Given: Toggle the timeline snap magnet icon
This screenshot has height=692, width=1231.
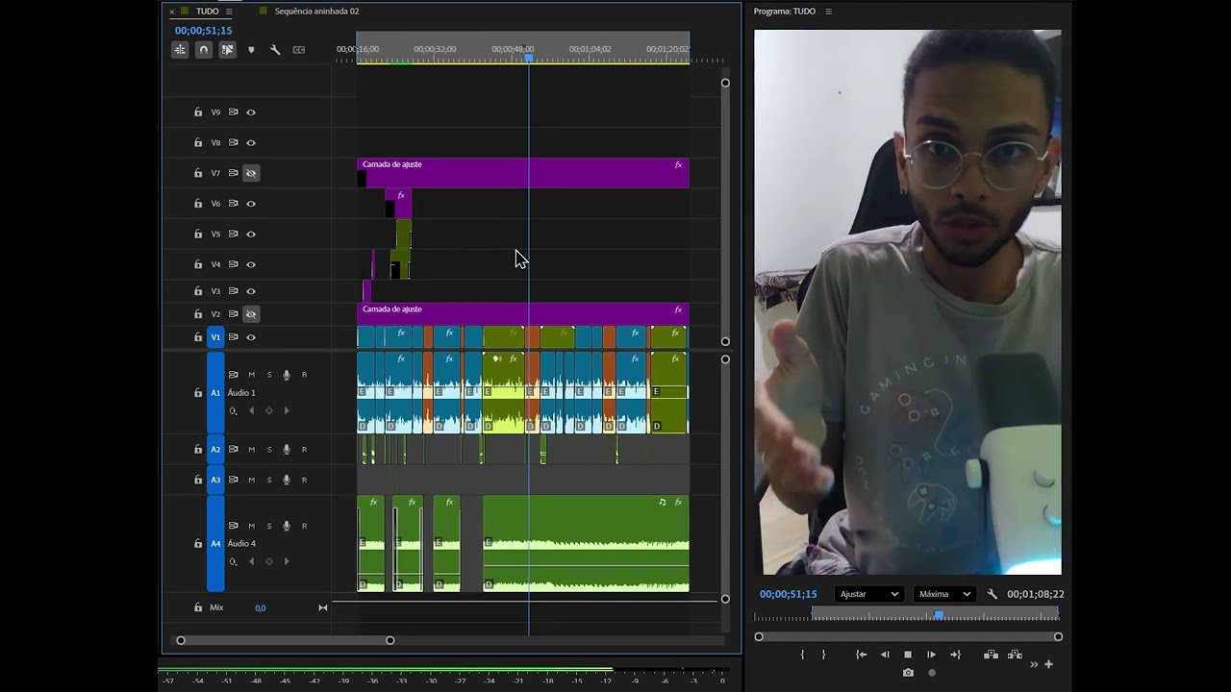Looking at the screenshot, I should [x=204, y=50].
